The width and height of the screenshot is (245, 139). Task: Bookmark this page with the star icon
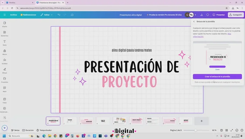tap(226, 8)
